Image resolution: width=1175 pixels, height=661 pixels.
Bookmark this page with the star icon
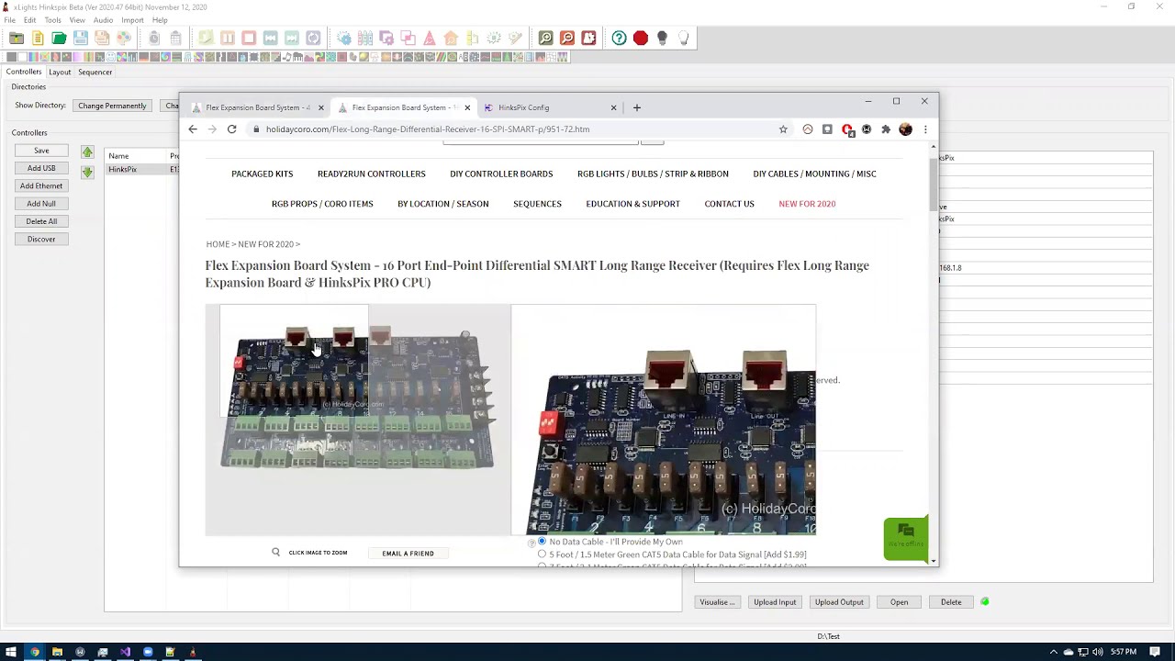(x=783, y=129)
